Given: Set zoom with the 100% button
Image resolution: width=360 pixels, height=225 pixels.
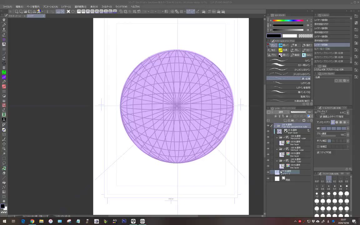Looking at the screenshot, I should [x=115, y=11].
